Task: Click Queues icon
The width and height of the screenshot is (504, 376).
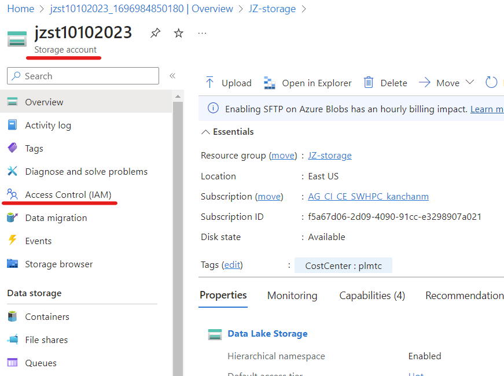Action: click(12, 363)
